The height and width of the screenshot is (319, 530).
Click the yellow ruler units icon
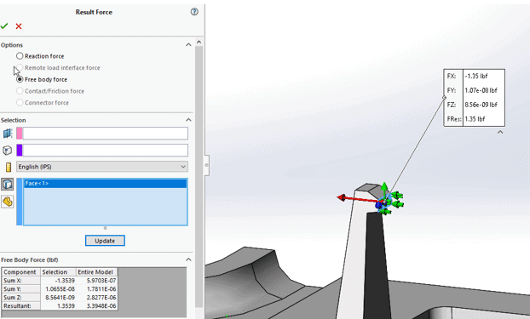click(9, 167)
